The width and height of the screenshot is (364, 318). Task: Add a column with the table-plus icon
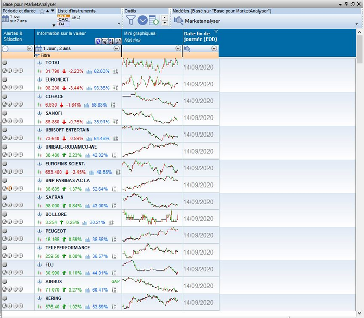tap(153, 20)
